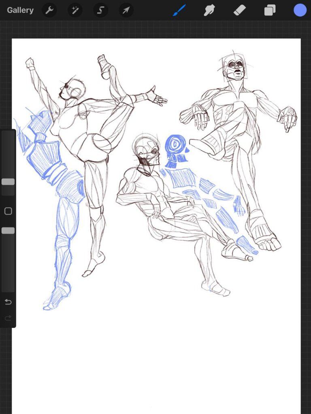
Task: Activate the Transform arrow tool
Action: 126,10
